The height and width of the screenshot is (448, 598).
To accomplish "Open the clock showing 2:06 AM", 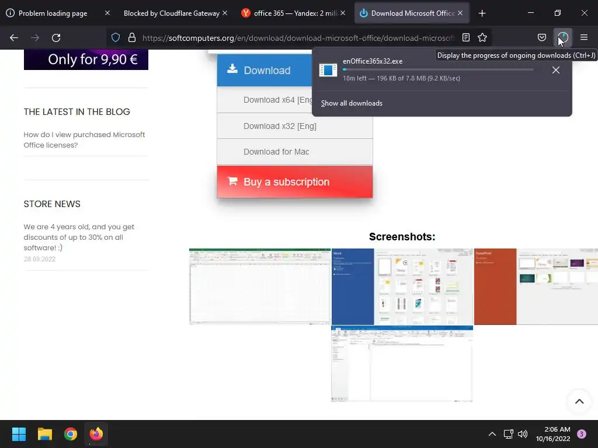I will (x=553, y=434).
